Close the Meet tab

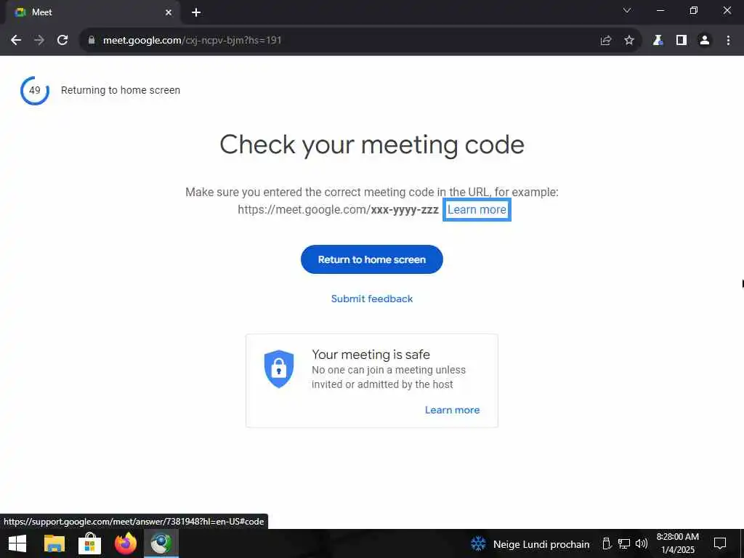[169, 12]
